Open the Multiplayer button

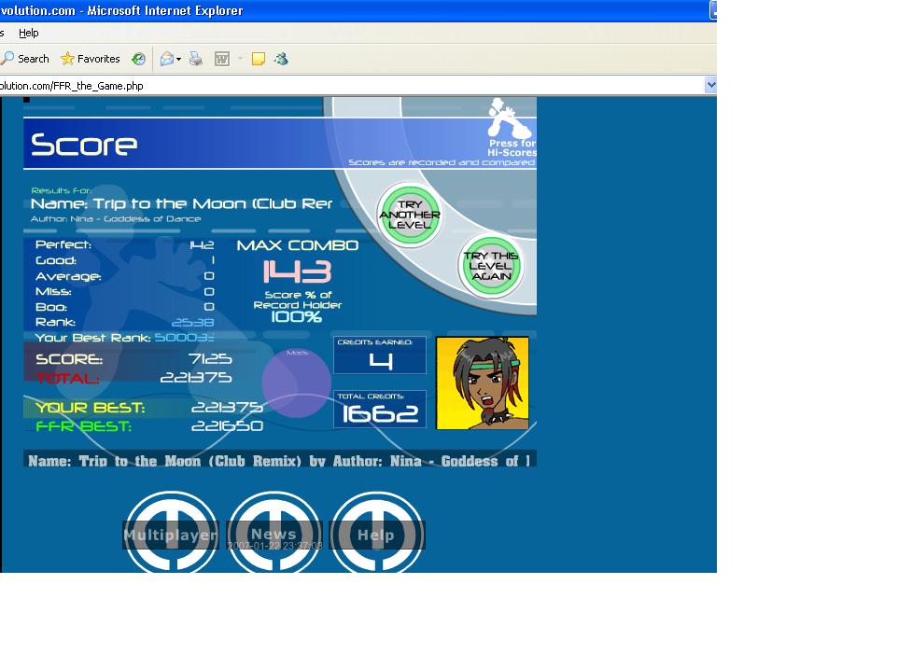click(x=171, y=534)
